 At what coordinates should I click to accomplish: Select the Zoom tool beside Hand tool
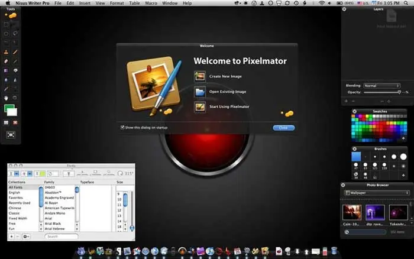pos(15,98)
